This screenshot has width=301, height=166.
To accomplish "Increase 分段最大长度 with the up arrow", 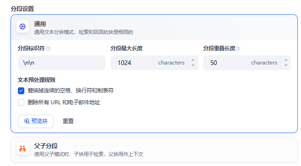I will (x=193, y=60).
